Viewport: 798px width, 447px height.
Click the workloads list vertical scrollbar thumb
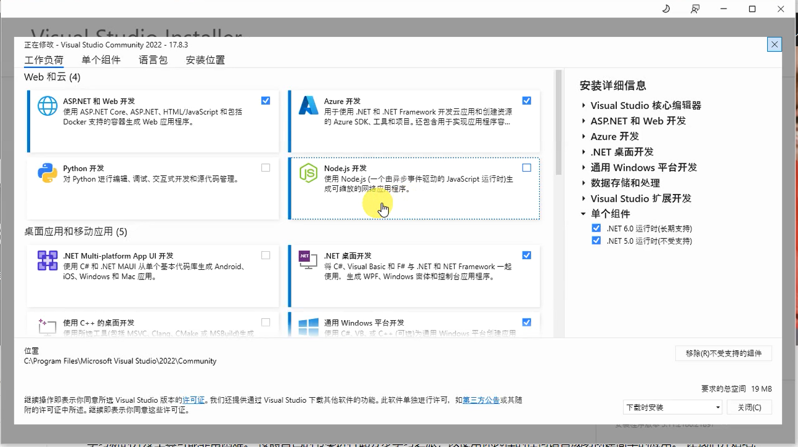559,122
